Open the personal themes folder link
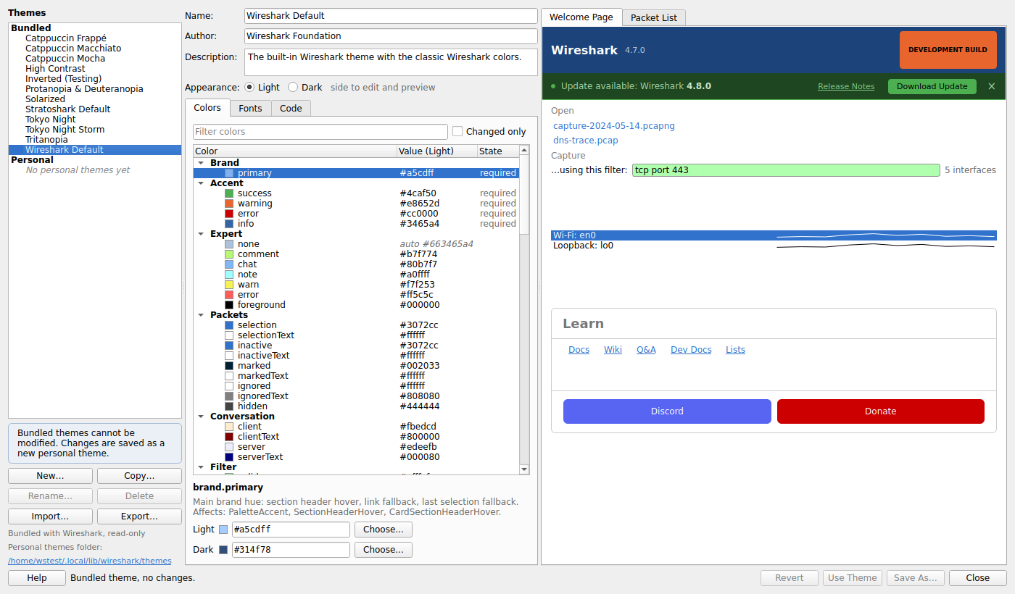This screenshot has height=594, width=1015. click(x=90, y=561)
